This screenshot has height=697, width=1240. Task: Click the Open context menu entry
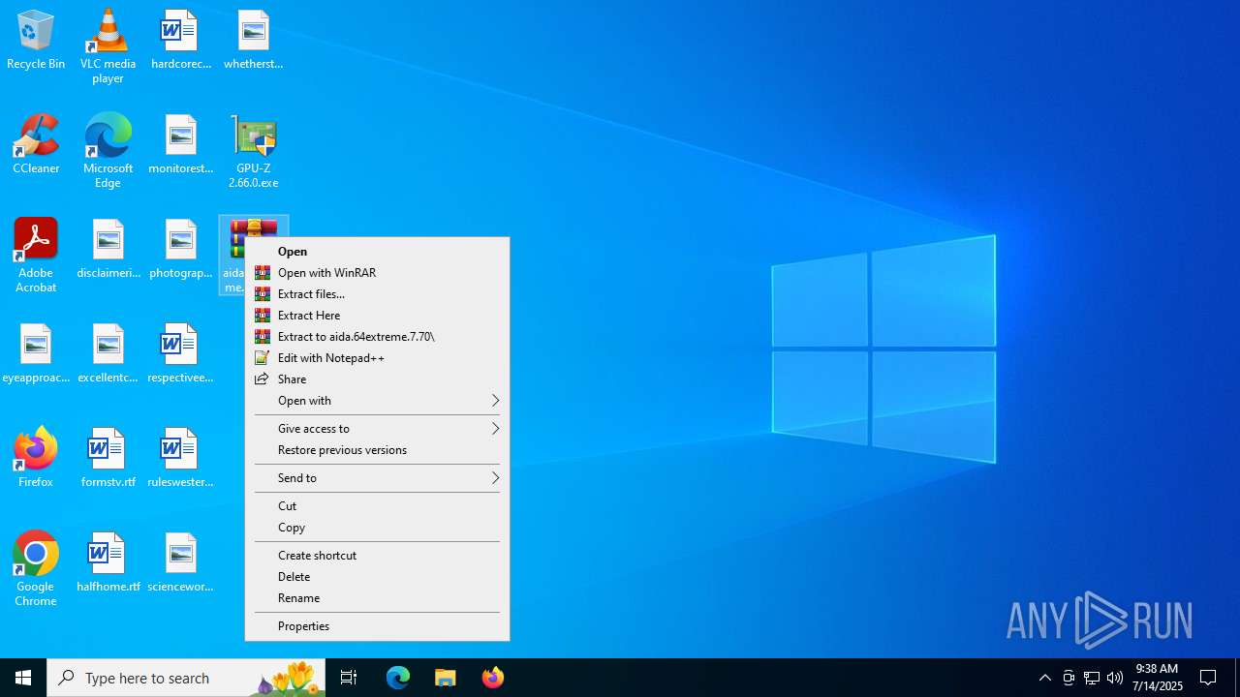(x=377, y=252)
